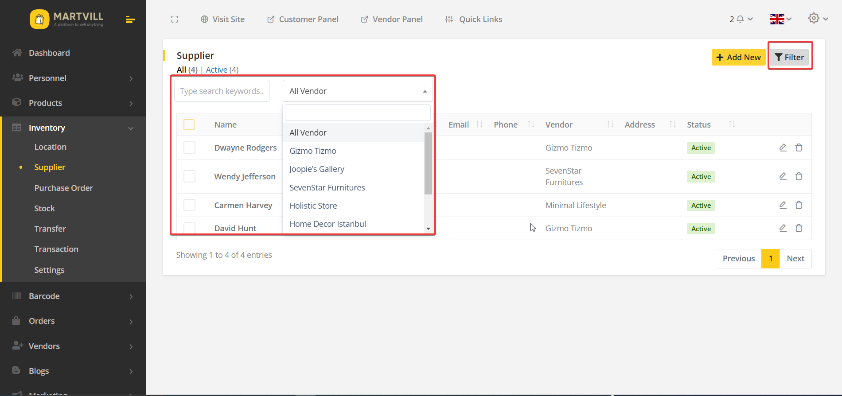Expand the Products menu chevron

point(131,103)
